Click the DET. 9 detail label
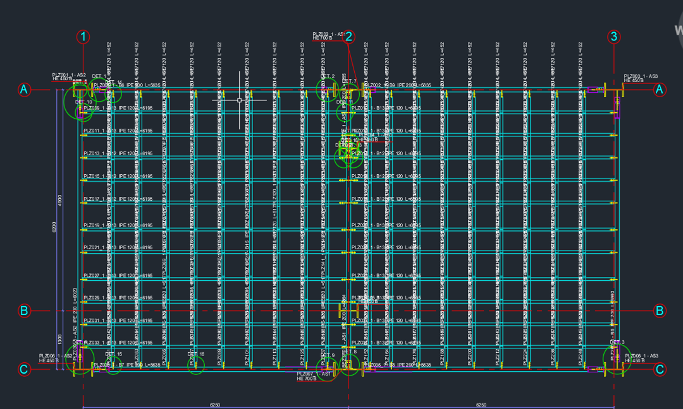This screenshot has width=683, height=409. click(x=328, y=355)
